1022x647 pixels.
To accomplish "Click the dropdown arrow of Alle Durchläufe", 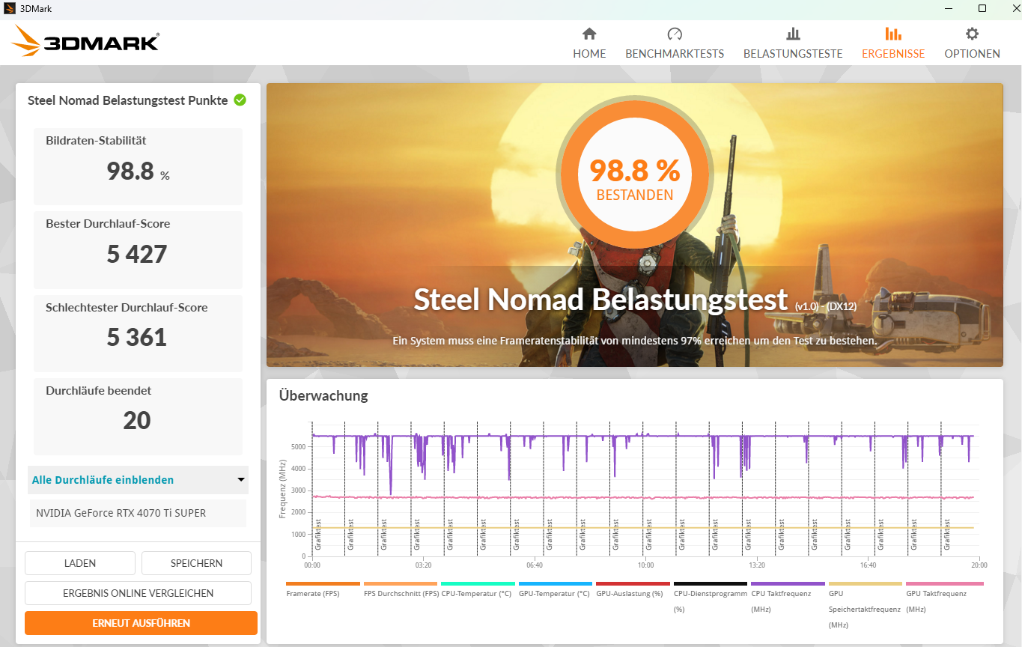I will point(241,480).
